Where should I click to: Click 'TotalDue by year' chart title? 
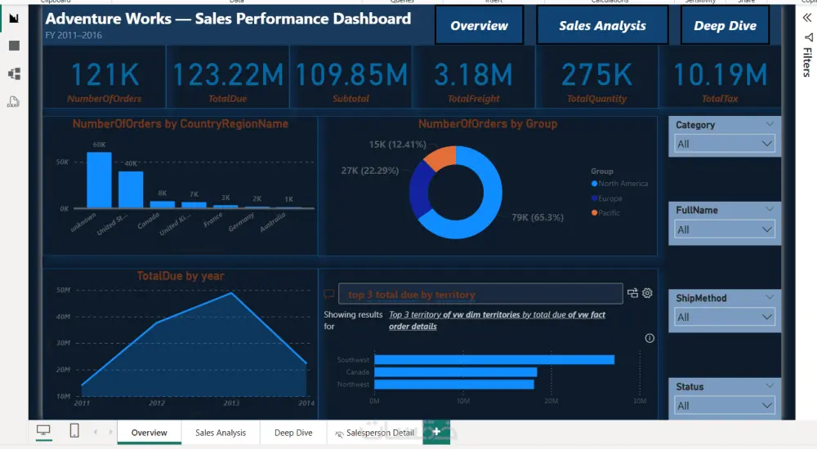(x=181, y=276)
